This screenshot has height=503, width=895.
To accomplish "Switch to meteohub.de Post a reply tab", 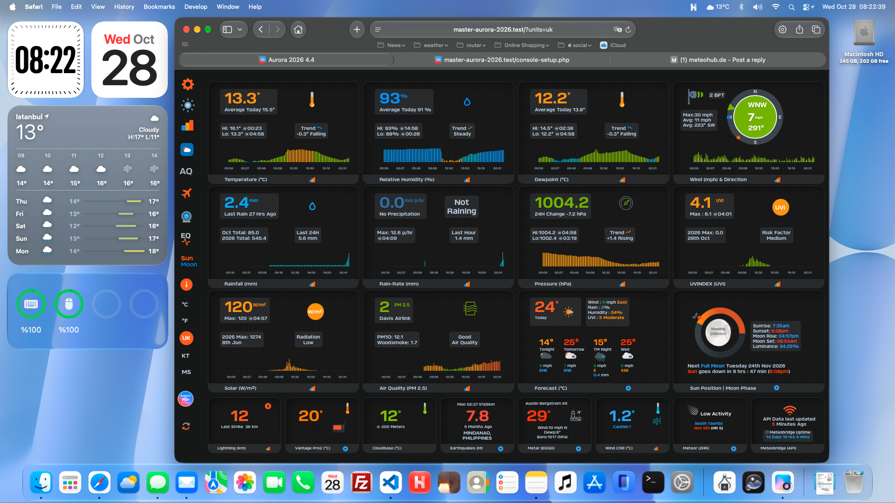I will (x=718, y=60).
